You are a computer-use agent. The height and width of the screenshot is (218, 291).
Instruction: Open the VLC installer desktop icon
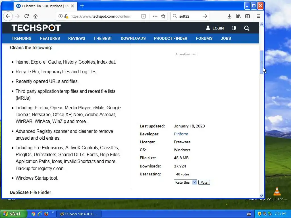pyautogui.click(x=277, y=194)
